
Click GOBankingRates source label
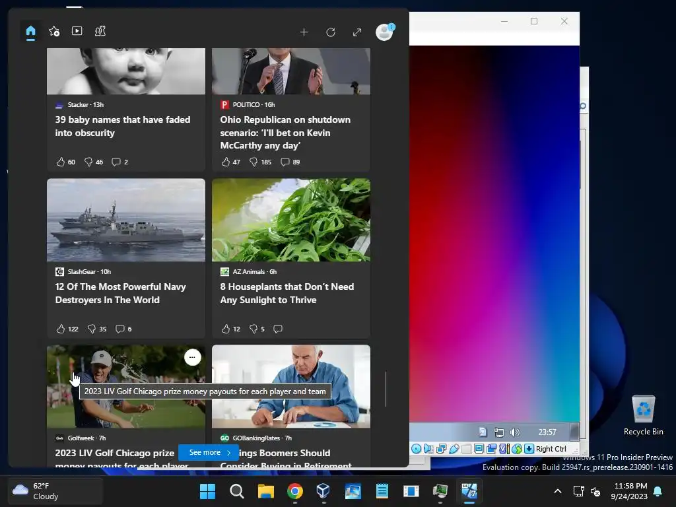click(257, 438)
